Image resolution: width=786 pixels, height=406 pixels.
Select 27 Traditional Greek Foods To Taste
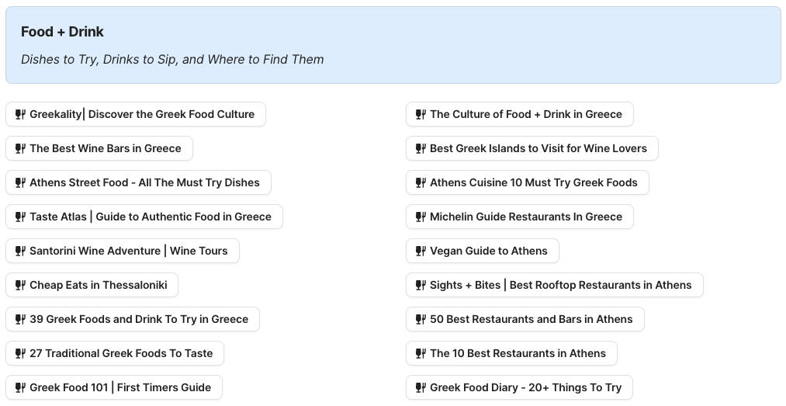(x=120, y=353)
